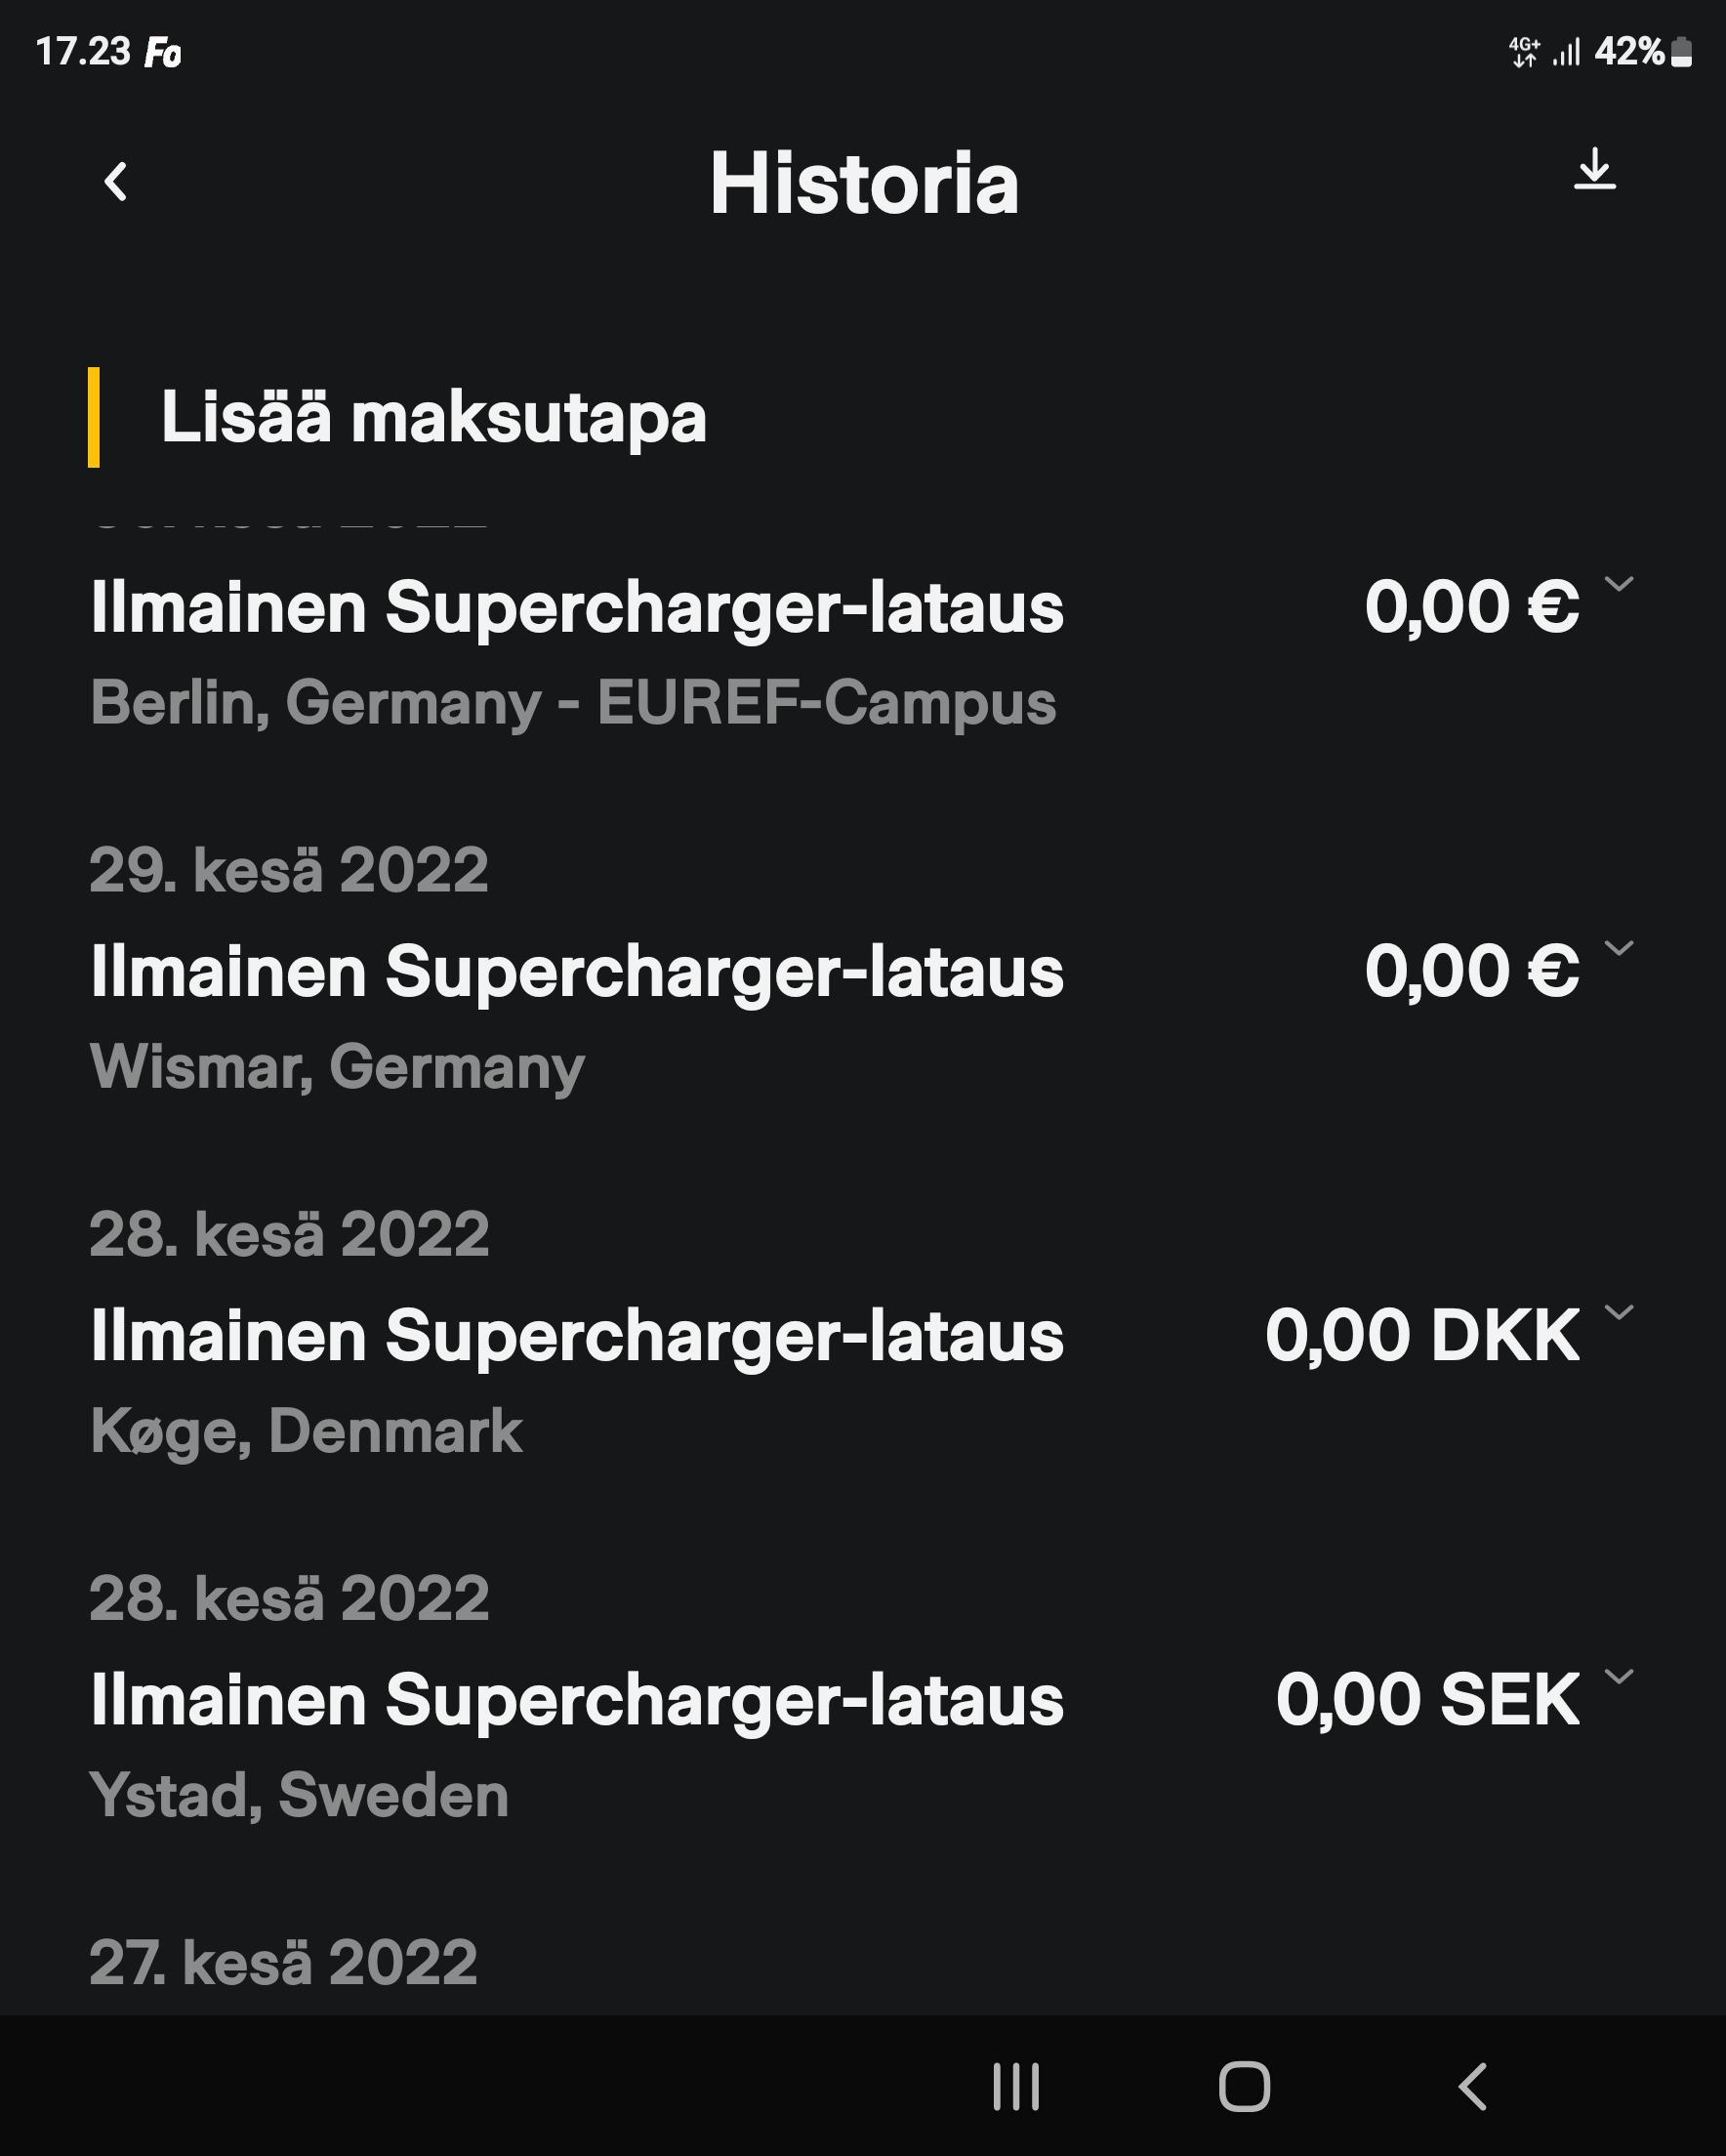Select the Køge, Denmark Supercharger entry
The height and width of the screenshot is (2156, 1726).
pos(576,1336)
